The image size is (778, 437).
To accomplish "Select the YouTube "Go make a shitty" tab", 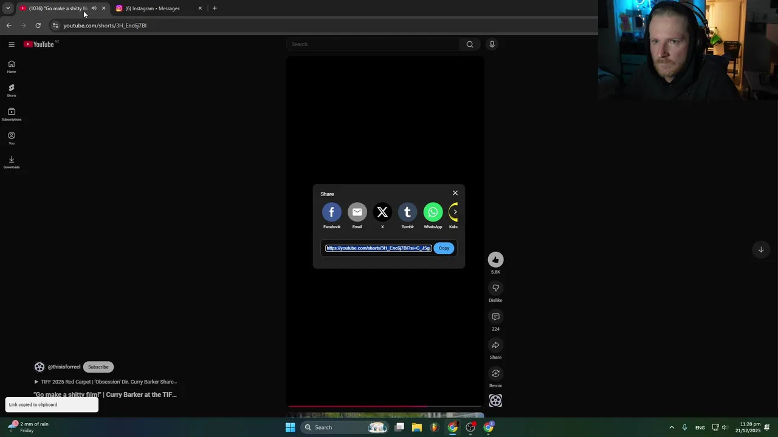I will coord(58,8).
